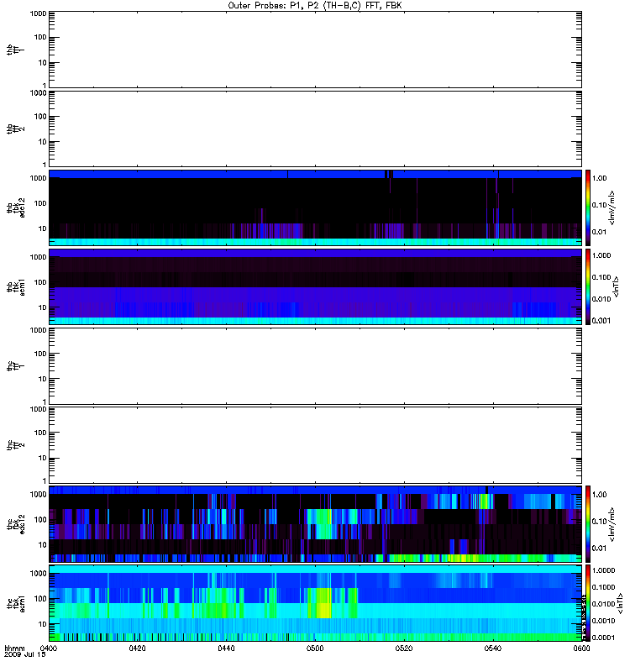Click the 10 y-axis label of the thc fbk edc12 panel
Screen dimensions: 630x672
[43, 544]
